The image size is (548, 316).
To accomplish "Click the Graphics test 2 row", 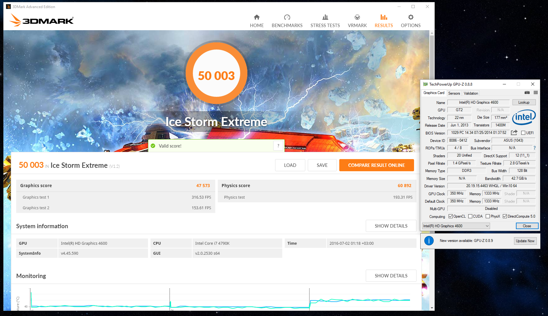I will 116,208.
